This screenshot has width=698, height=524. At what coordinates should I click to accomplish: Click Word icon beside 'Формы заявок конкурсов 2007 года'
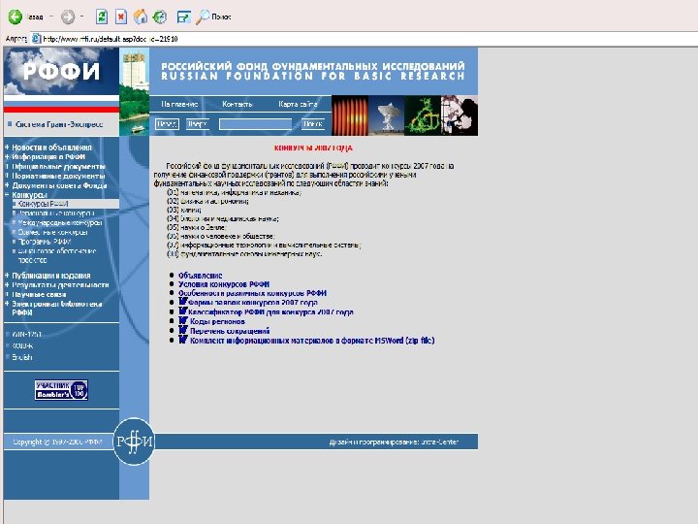(183, 301)
